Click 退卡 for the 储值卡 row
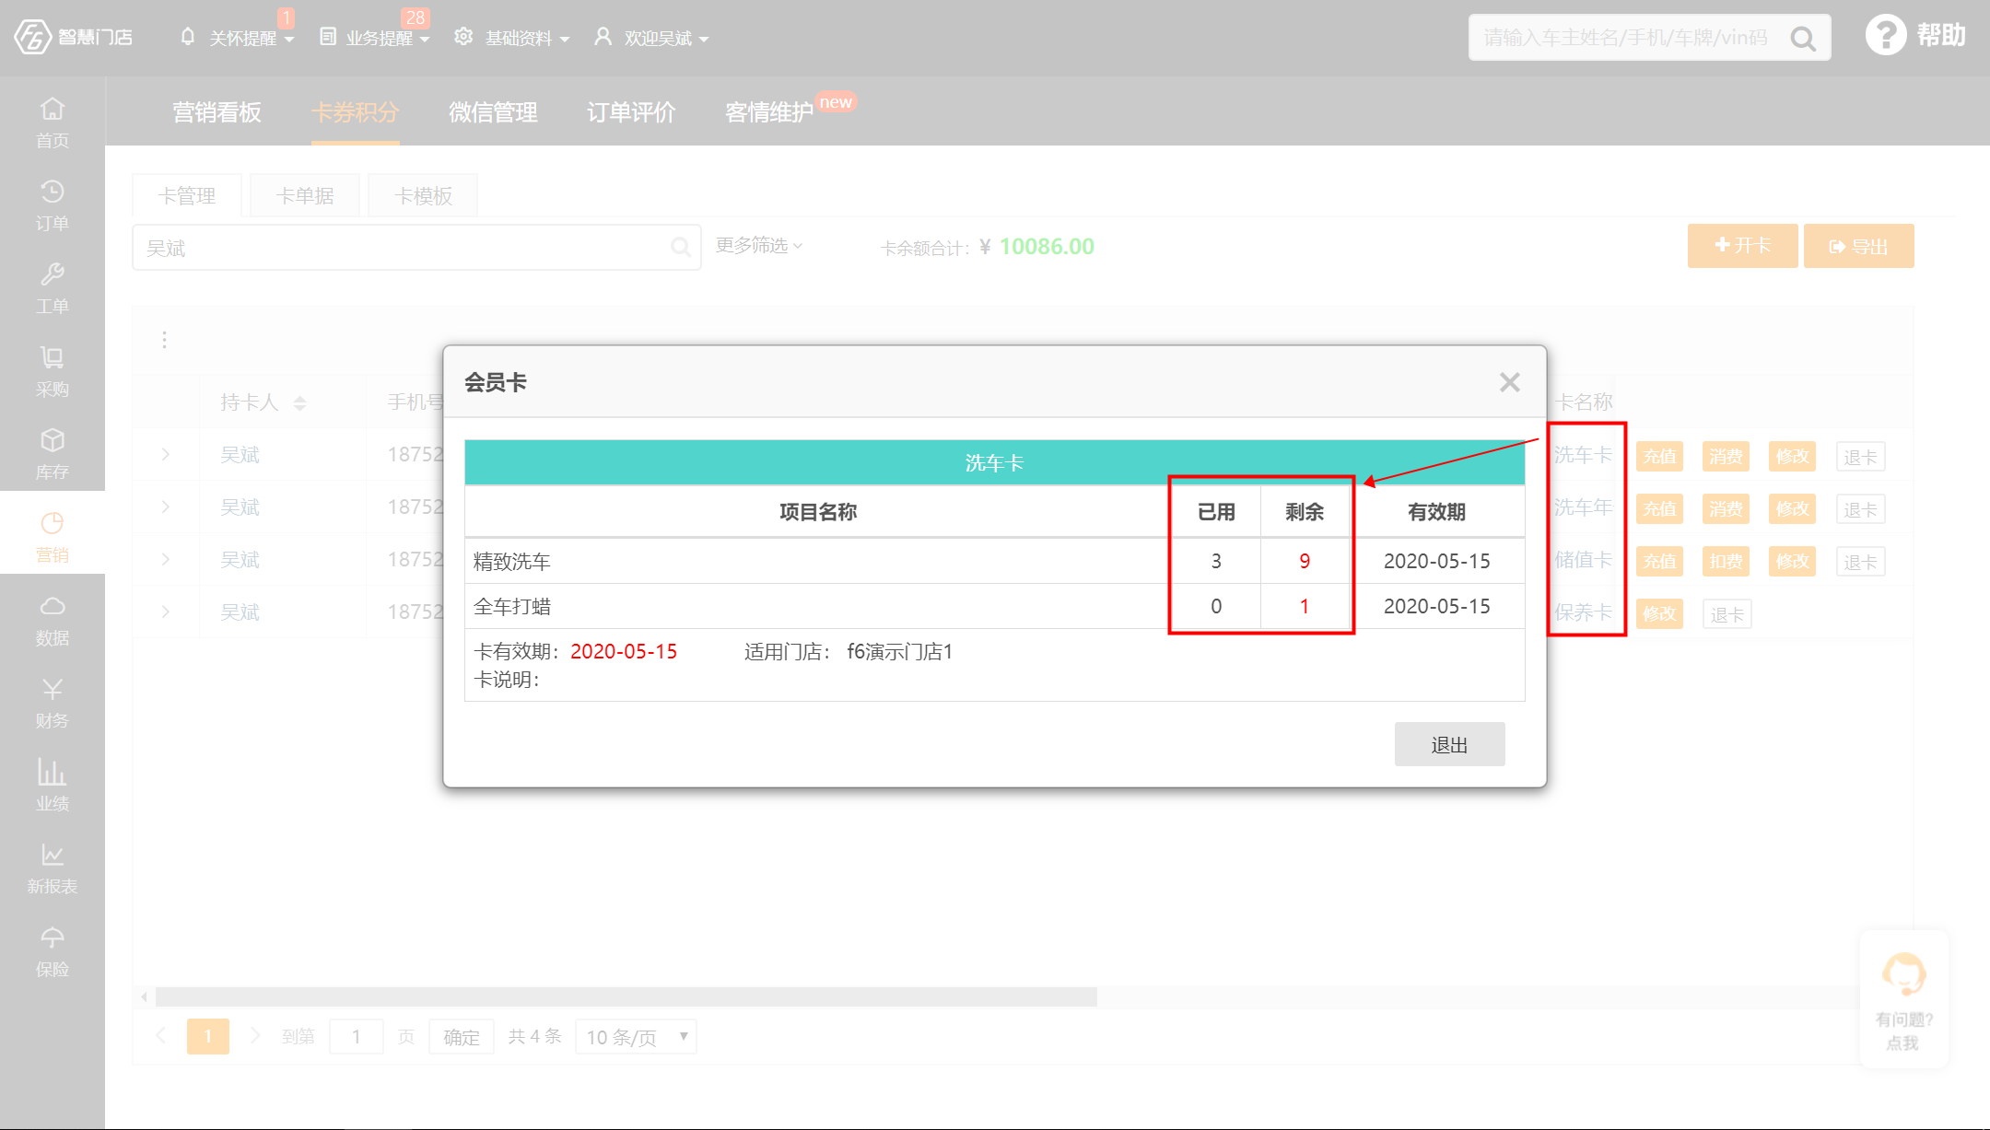This screenshot has height=1130, width=1990. point(1860,561)
